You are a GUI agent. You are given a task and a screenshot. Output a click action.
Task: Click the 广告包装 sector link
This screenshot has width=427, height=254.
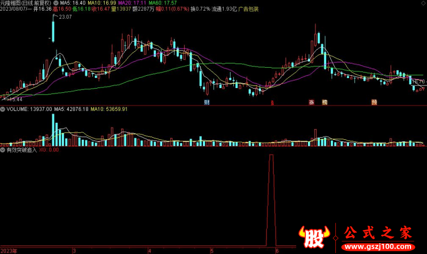248,9
